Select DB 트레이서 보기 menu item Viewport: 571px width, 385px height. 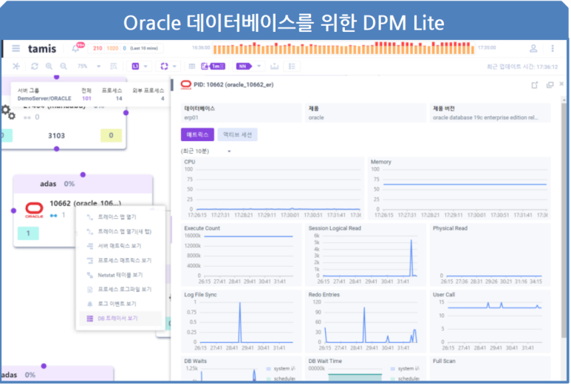[x=120, y=318]
